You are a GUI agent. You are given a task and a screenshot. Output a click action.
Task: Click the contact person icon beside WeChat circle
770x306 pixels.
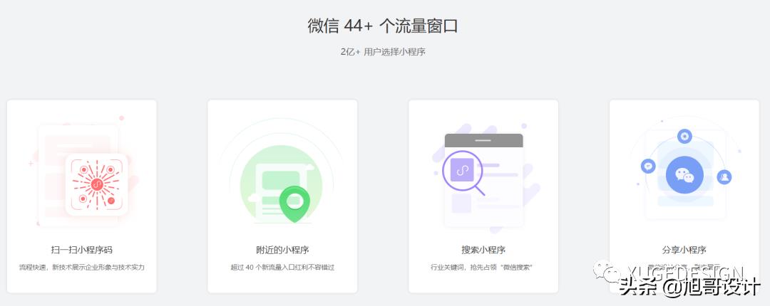pos(724,177)
